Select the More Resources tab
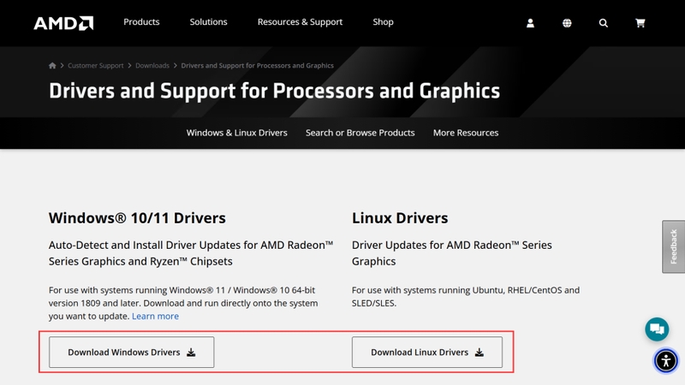This screenshot has height=385, width=685. (466, 133)
